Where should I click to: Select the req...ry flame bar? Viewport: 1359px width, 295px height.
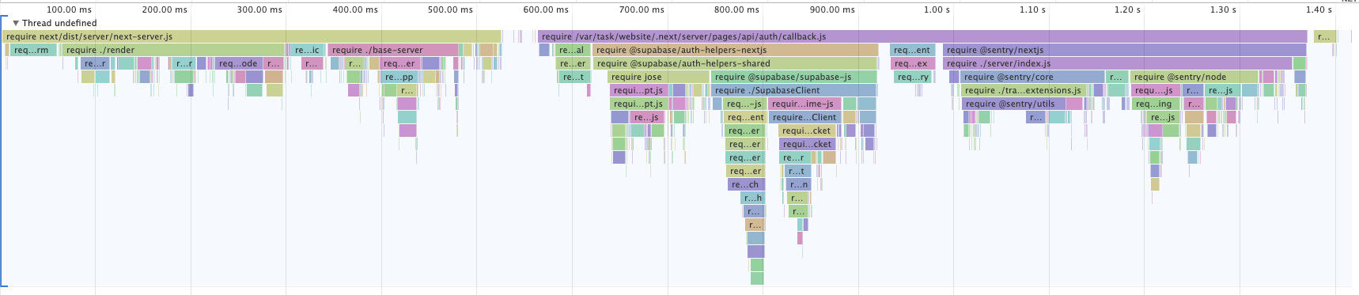coord(913,77)
